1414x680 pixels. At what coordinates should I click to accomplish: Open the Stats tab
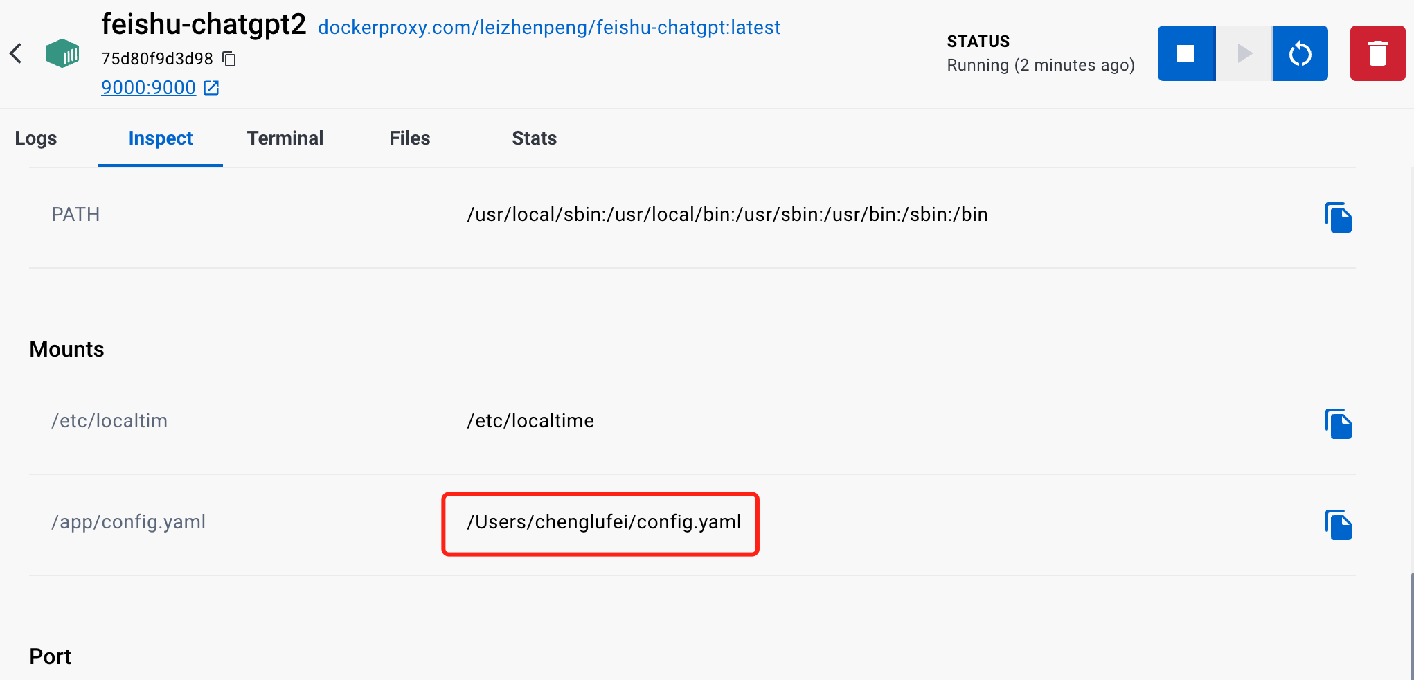click(x=534, y=138)
